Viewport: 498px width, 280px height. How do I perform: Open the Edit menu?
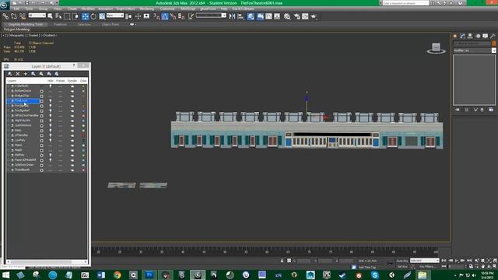16,9
